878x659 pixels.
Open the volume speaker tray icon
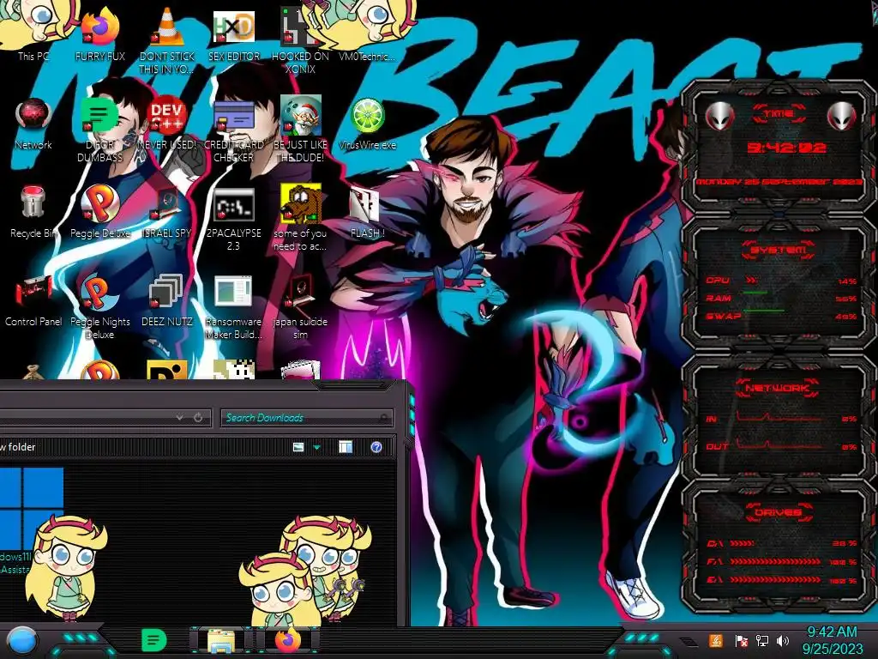point(783,641)
